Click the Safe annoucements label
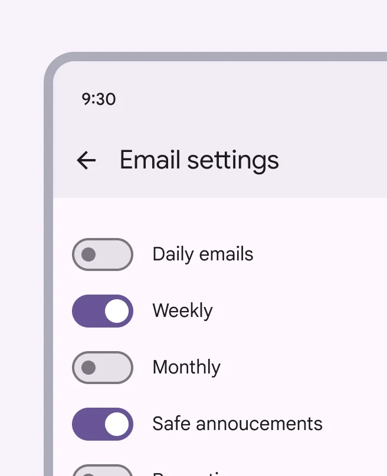 tap(237, 424)
